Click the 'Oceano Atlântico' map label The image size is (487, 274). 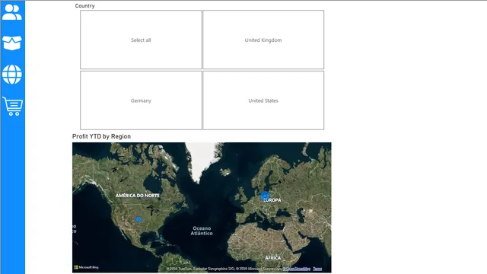point(202,231)
